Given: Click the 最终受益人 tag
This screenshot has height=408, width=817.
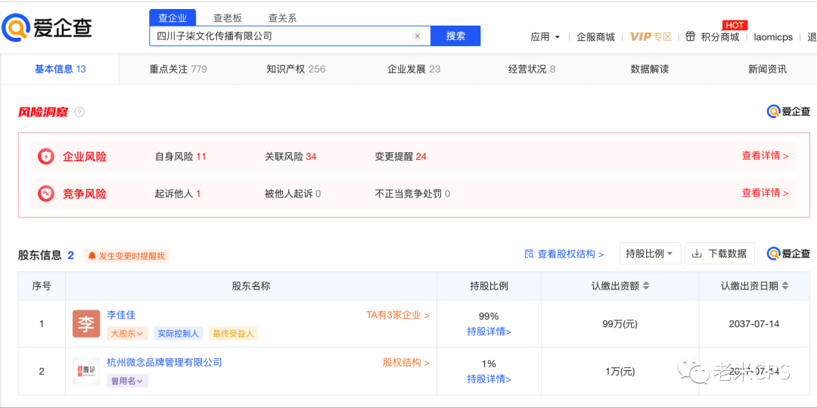Looking at the screenshot, I should [234, 334].
